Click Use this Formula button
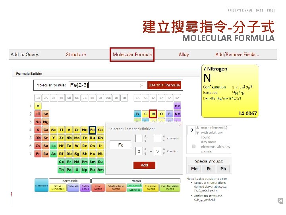The height and width of the screenshot is (215, 286). (x=164, y=85)
